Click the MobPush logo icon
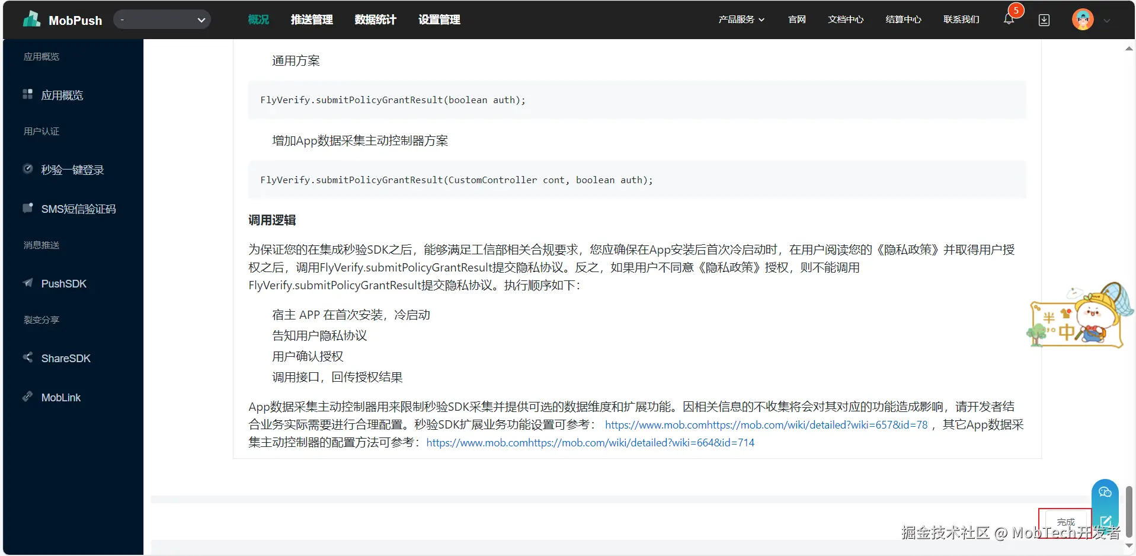The image size is (1136, 556). pyautogui.click(x=32, y=20)
